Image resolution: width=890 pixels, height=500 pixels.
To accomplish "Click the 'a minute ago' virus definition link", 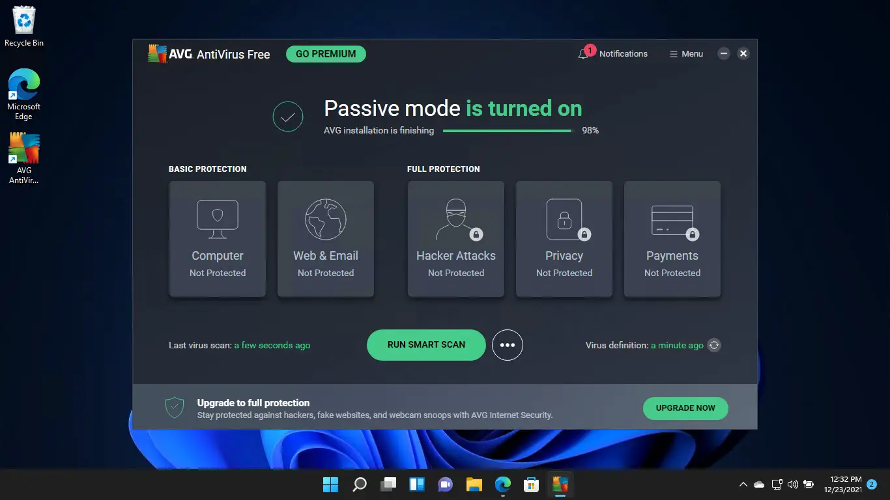I will [677, 345].
